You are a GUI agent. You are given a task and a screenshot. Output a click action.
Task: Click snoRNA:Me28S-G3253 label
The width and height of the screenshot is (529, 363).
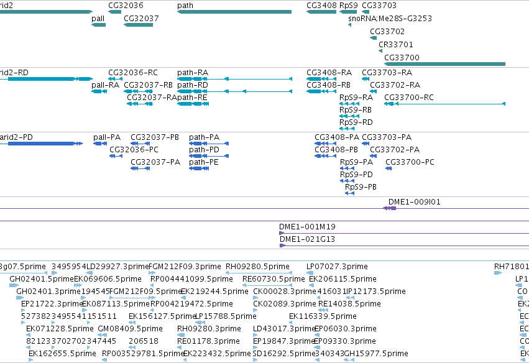(x=390, y=18)
